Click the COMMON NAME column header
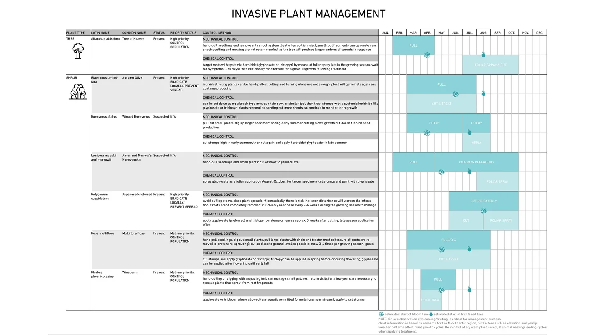615x335 pixels. (134, 33)
